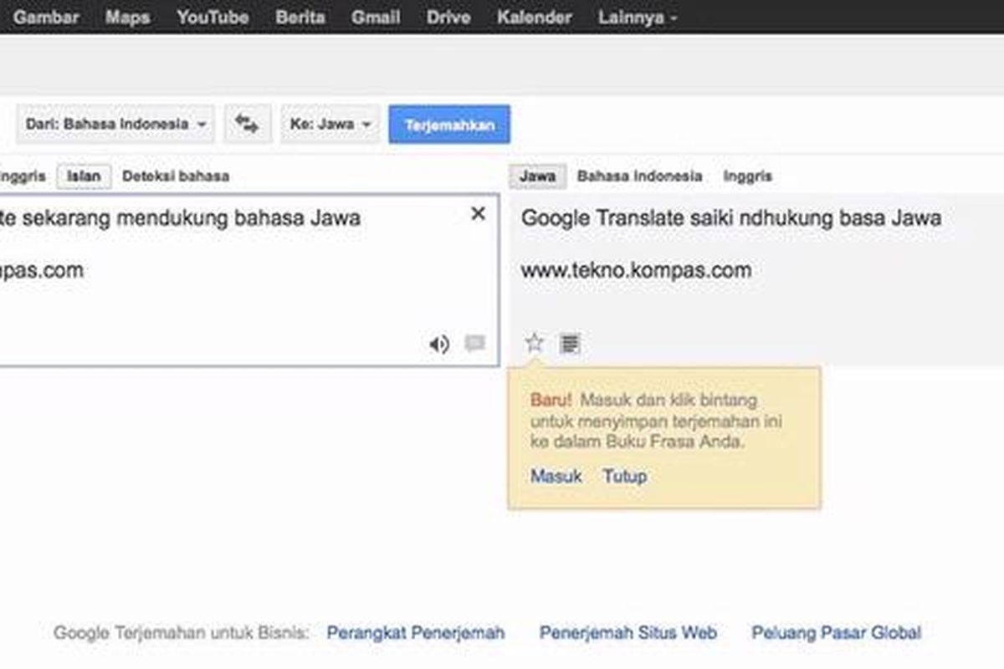The width and height of the screenshot is (1004, 669).
Task: Click Tutup to dismiss the tooltip
Action: (x=625, y=477)
